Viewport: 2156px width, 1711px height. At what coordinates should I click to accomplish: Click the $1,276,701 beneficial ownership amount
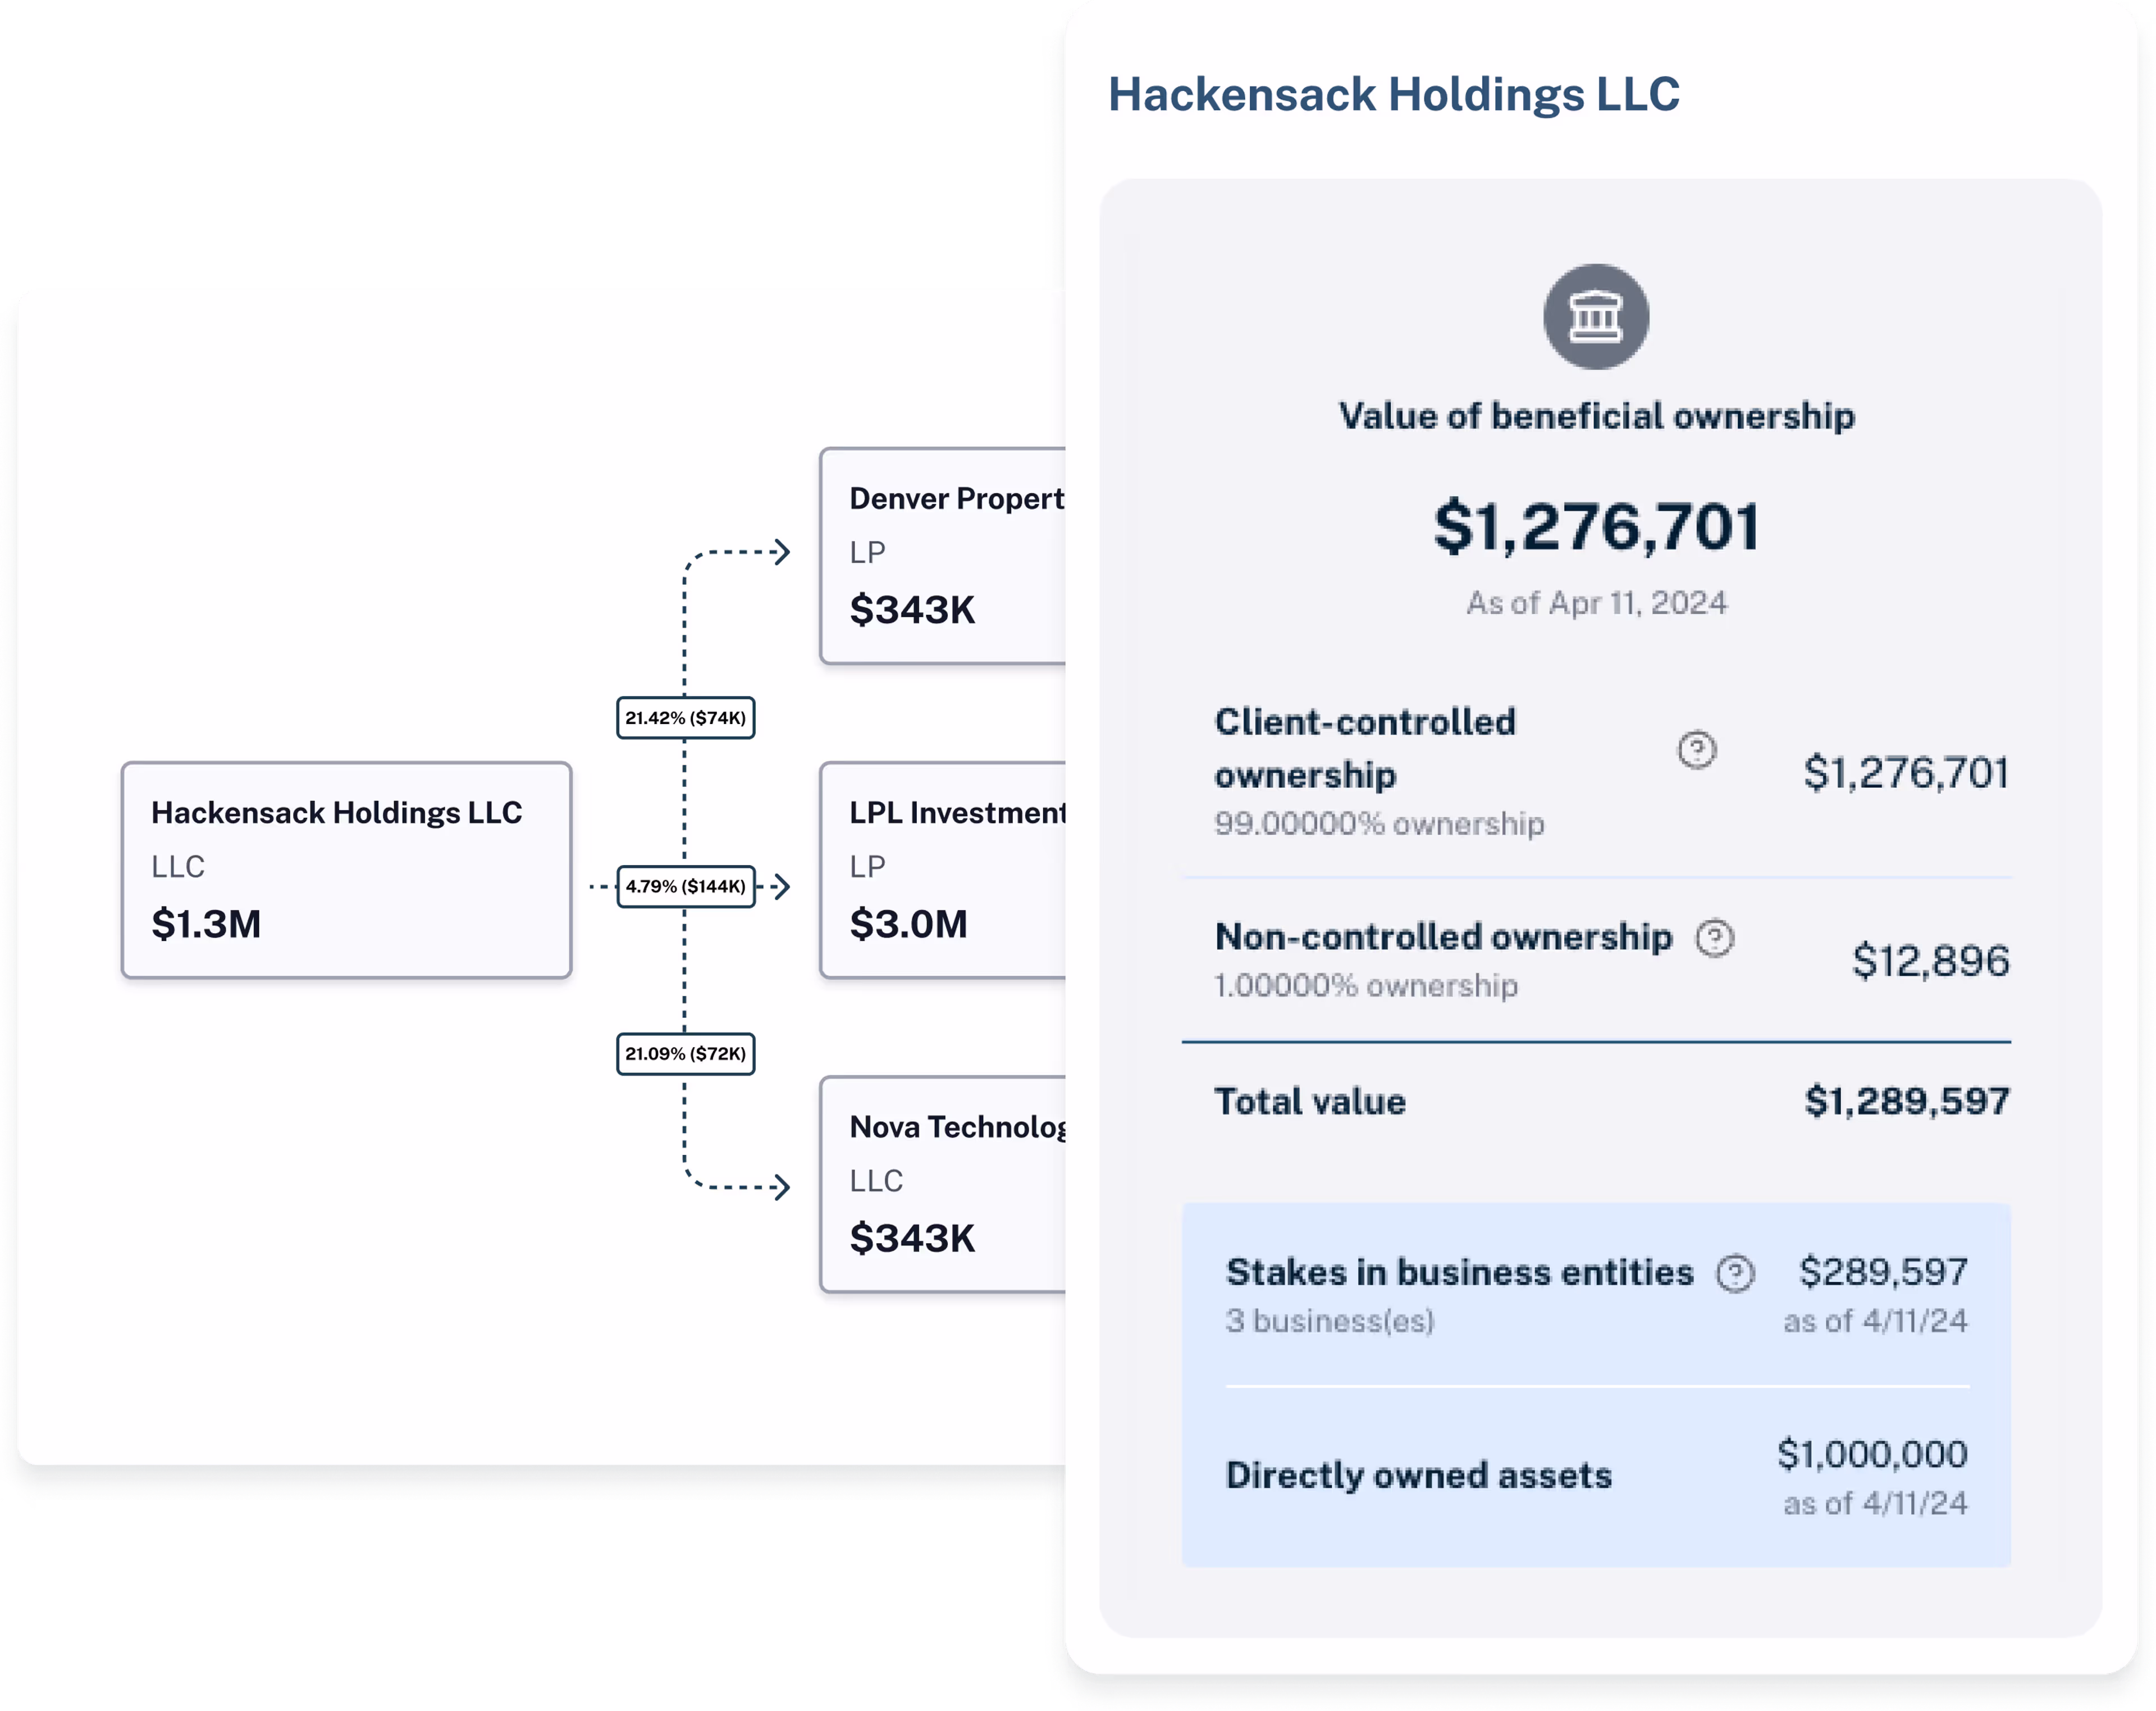1596,527
